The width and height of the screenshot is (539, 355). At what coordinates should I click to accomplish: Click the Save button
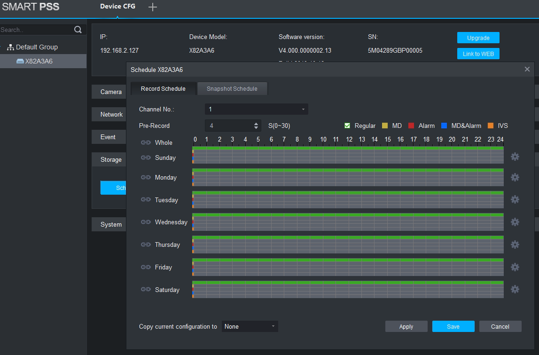(453, 326)
